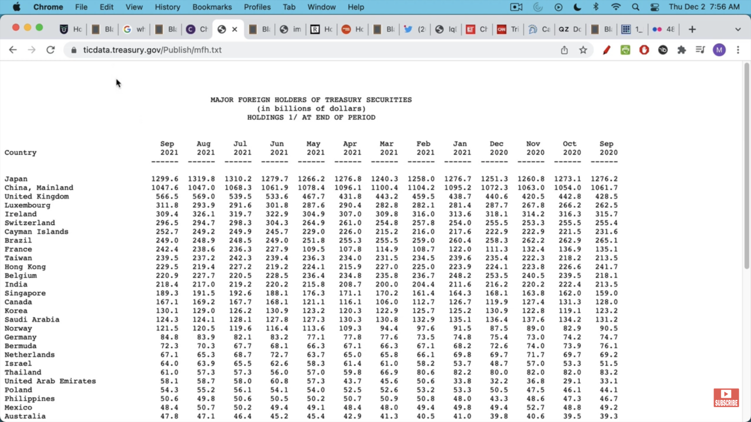Screen dimensions: 751x422
Task: Open the green printer extension
Action: [625, 50]
